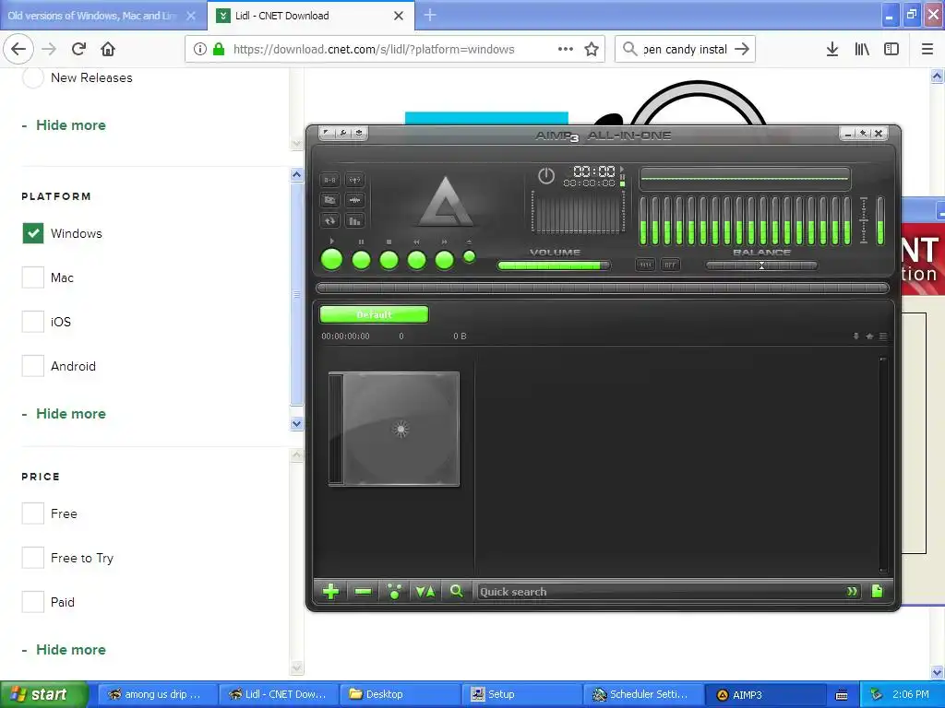Go to previous track in AIMP

[416, 260]
